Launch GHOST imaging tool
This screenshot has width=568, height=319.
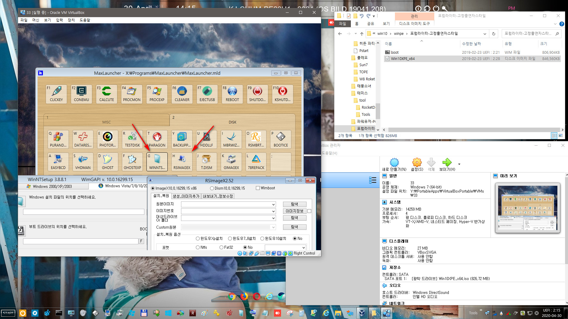108,162
